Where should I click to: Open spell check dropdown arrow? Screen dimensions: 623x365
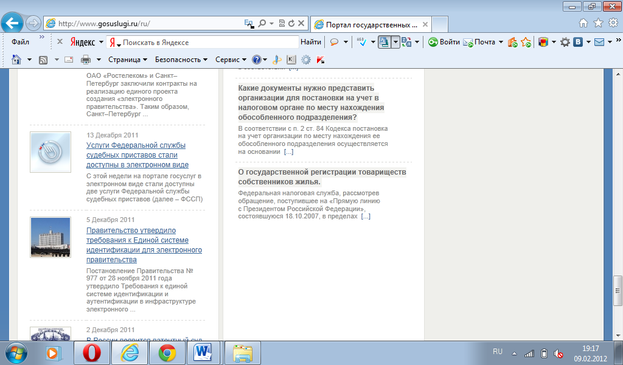pos(373,42)
